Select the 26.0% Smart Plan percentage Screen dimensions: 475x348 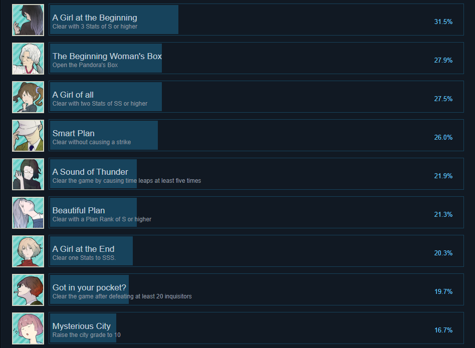coord(443,137)
